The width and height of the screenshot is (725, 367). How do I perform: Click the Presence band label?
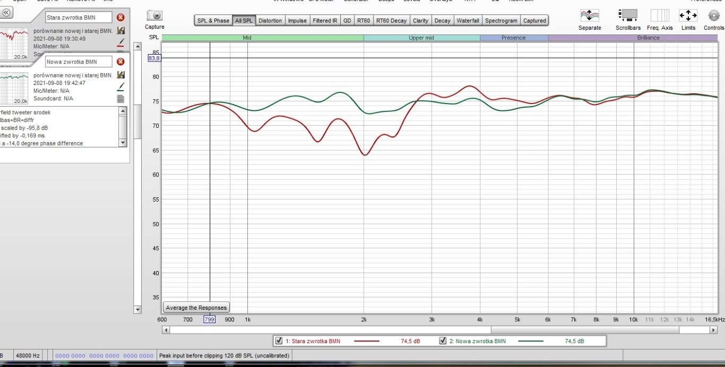514,38
